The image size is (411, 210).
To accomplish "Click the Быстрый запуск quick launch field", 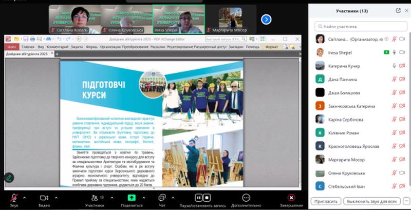I will [x=226, y=39].
